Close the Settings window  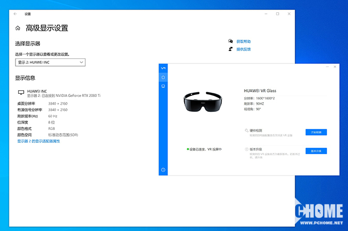289,14
